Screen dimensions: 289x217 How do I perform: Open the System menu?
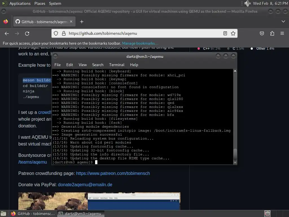click(x=55, y=3)
